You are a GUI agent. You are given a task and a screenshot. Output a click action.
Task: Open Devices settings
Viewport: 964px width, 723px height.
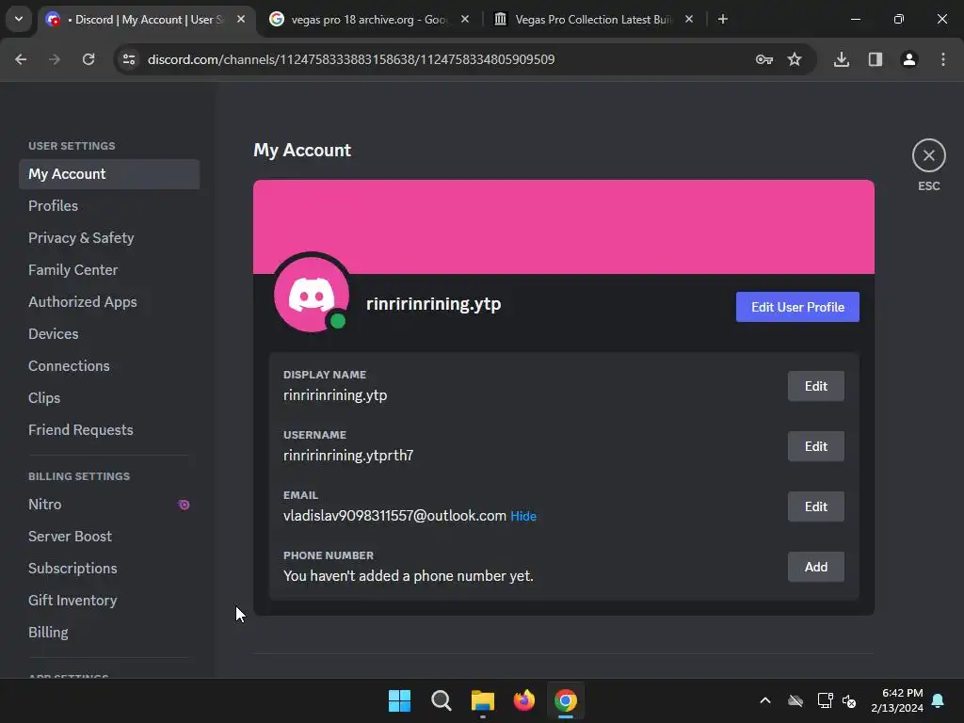(x=109, y=334)
